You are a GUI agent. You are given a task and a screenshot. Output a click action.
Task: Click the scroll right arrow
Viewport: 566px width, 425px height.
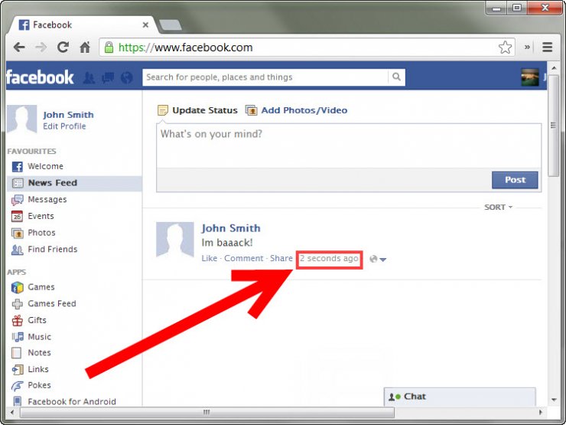540,412
